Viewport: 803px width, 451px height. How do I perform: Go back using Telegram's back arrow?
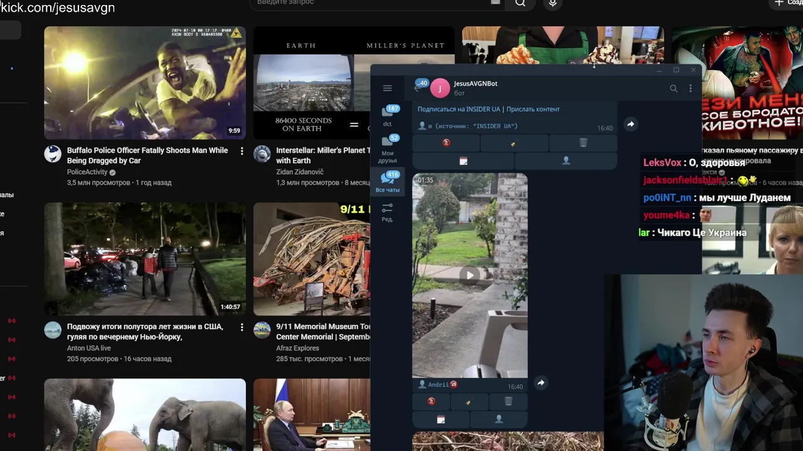418,88
